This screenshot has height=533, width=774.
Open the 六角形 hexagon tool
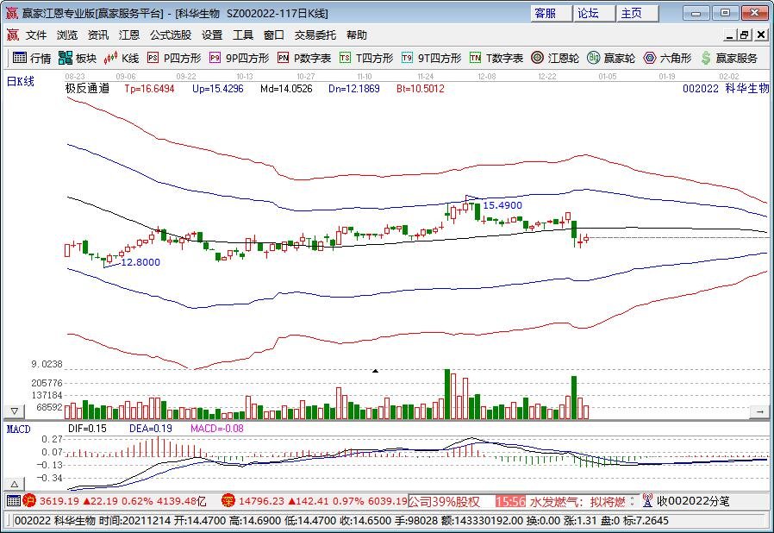[x=667, y=59]
